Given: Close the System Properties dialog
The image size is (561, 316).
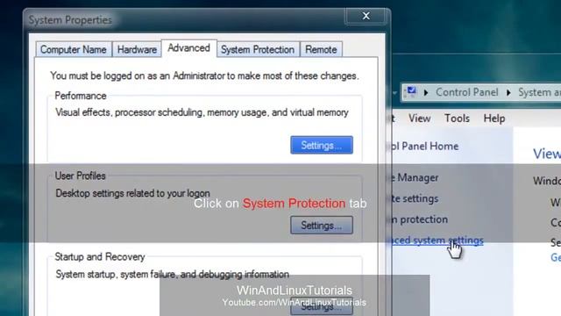Looking at the screenshot, I should (x=366, y=16).
